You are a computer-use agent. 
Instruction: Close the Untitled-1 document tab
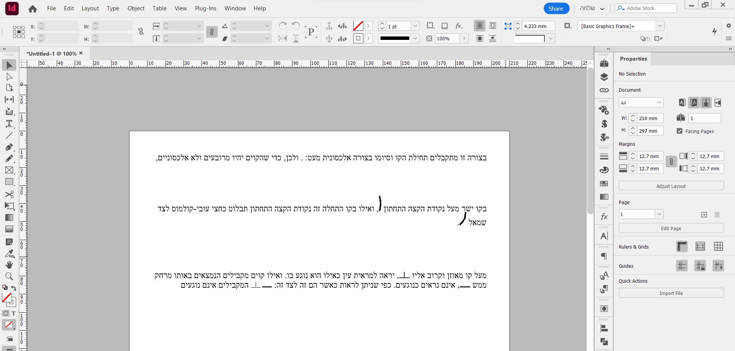pyautogui.click(x=81, y=53)
